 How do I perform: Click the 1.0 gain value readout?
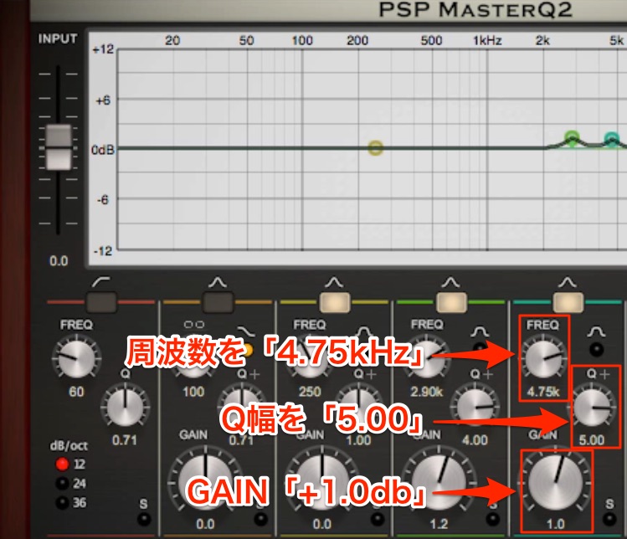point(555,524)
